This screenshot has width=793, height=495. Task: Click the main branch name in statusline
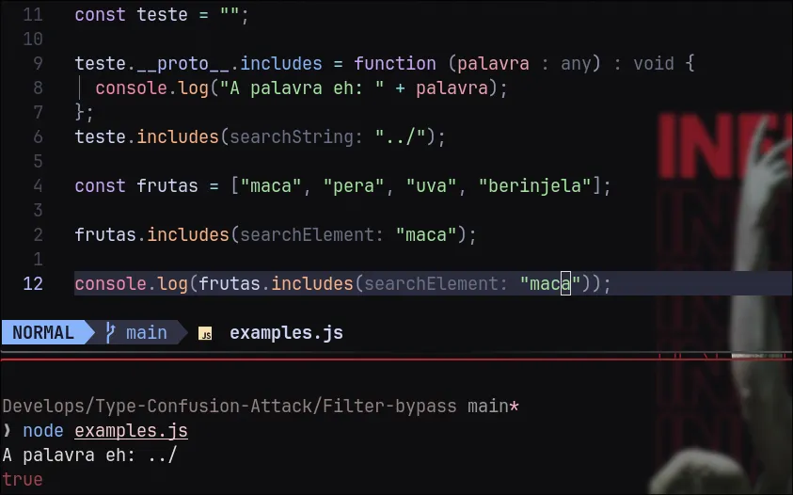tap(146, 332)
